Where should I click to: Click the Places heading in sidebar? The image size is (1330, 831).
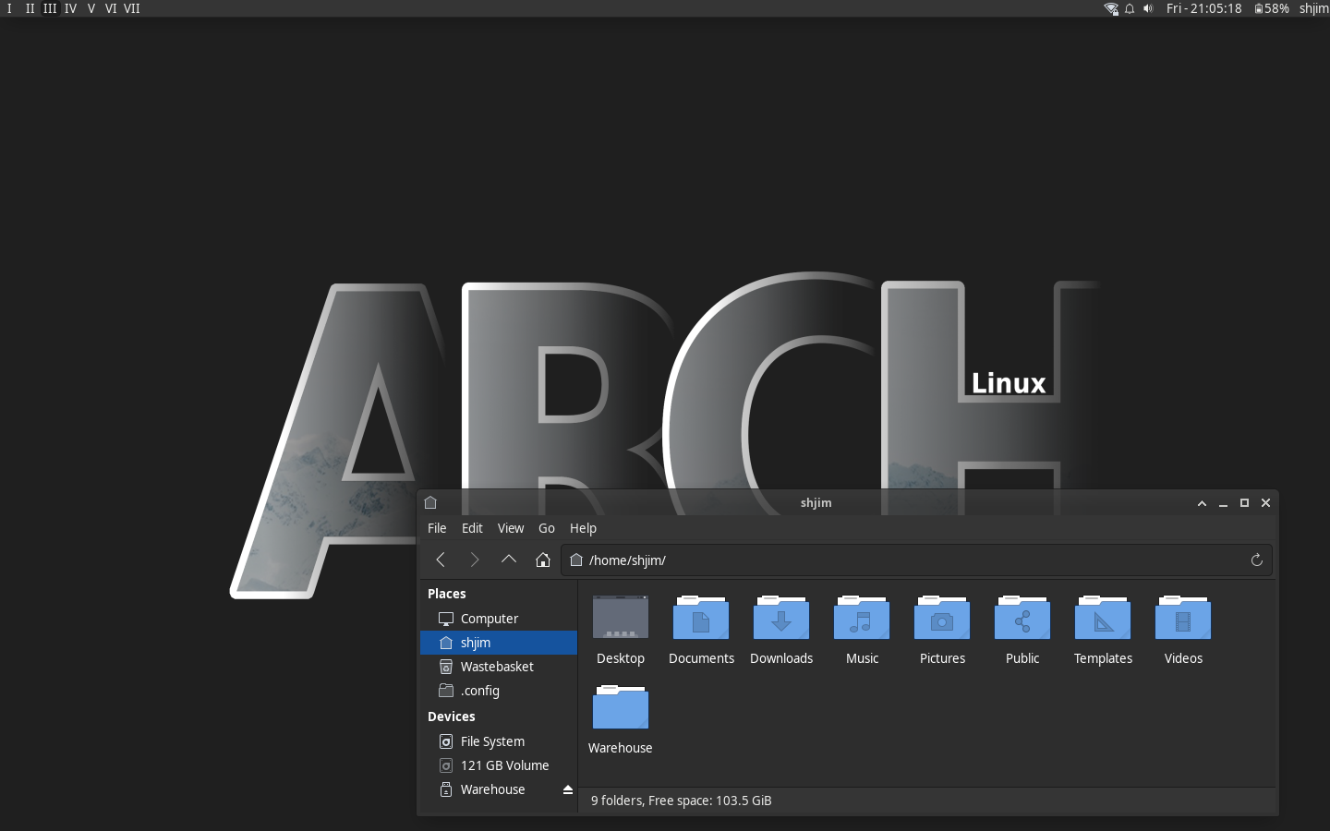[x=447, y=594]
